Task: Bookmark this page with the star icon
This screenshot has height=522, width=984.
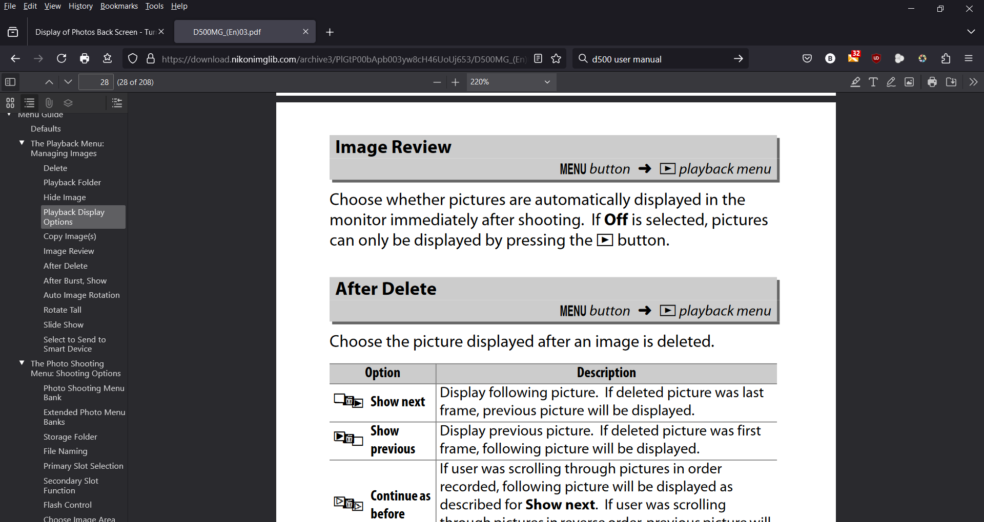Action: click(x=556, y=59)
